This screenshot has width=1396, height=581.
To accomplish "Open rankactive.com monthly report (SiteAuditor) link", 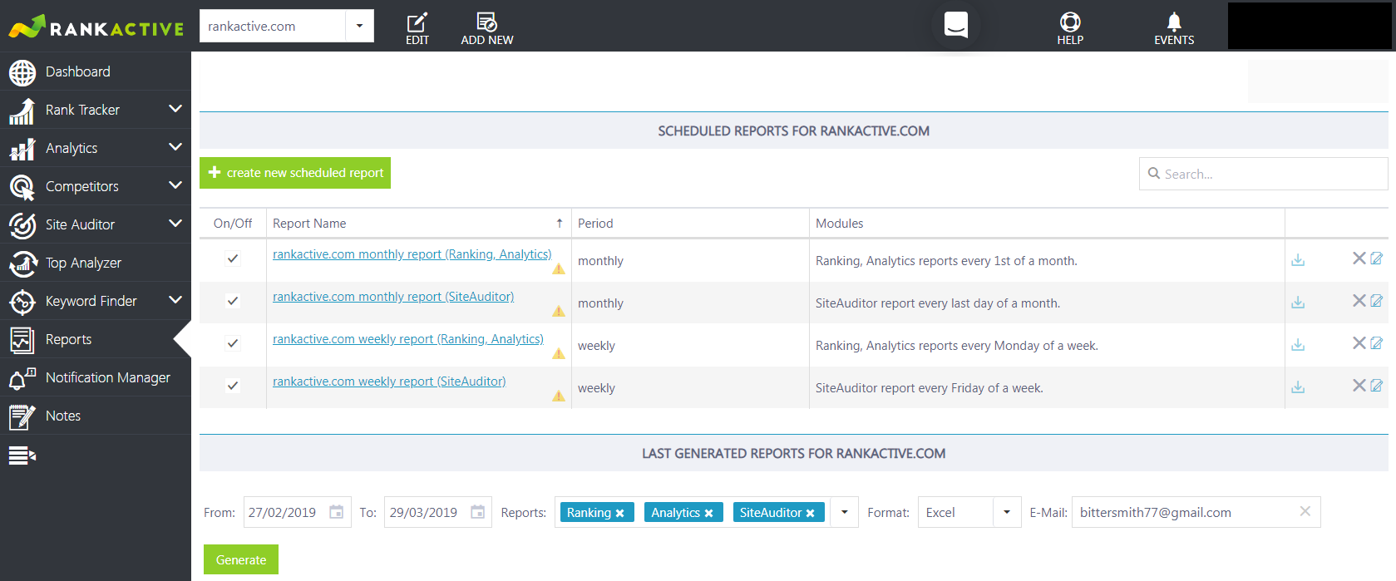I will 393,297.
